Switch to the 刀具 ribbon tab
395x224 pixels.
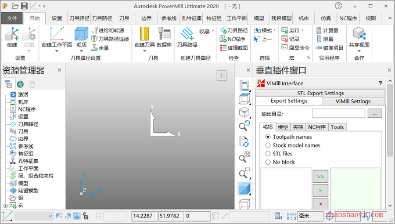pos(124,19)
